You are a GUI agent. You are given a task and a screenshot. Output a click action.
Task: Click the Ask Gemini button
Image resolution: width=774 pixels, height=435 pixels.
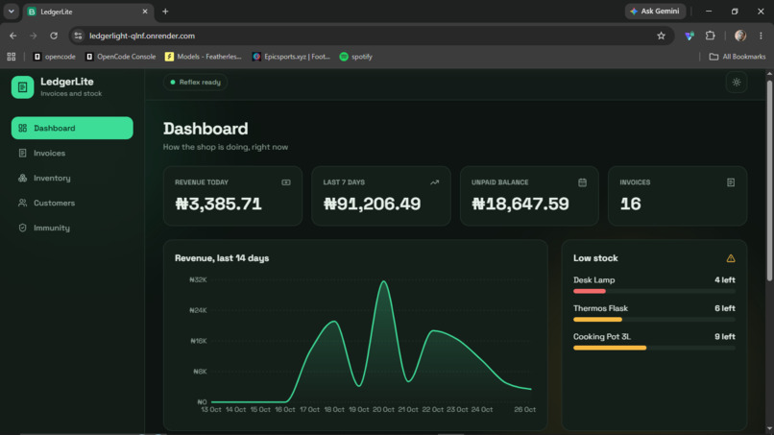pyautogui.click(x=655, y=12)
